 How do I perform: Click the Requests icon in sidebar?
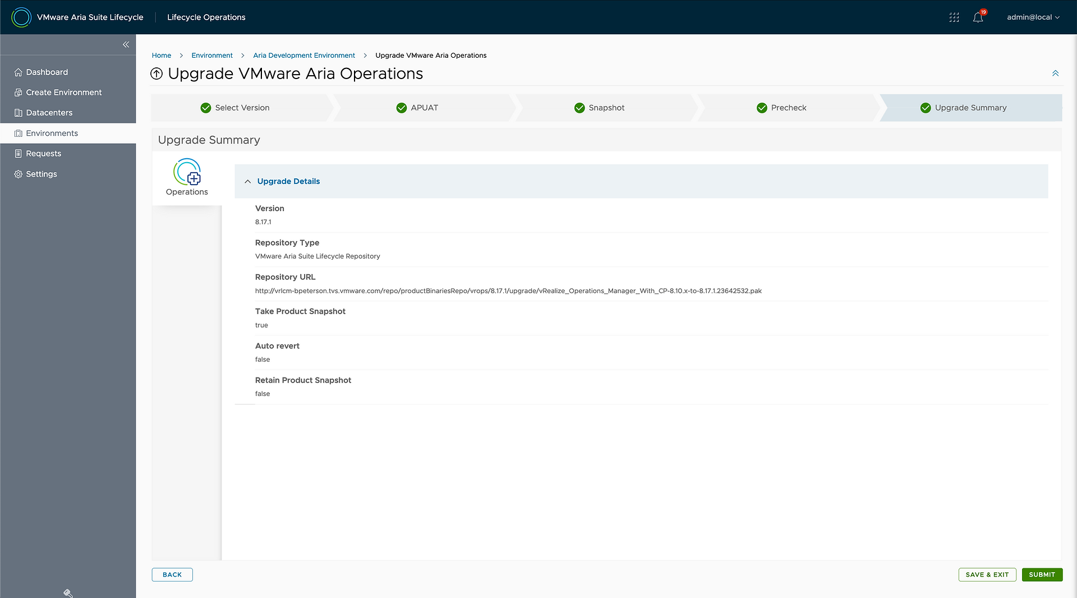[19, 154]
